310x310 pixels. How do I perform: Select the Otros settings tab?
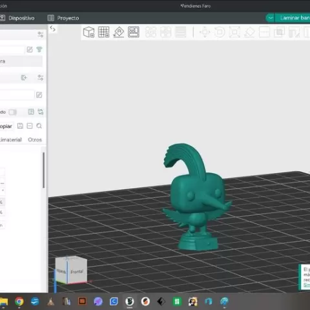pos(35,139)
